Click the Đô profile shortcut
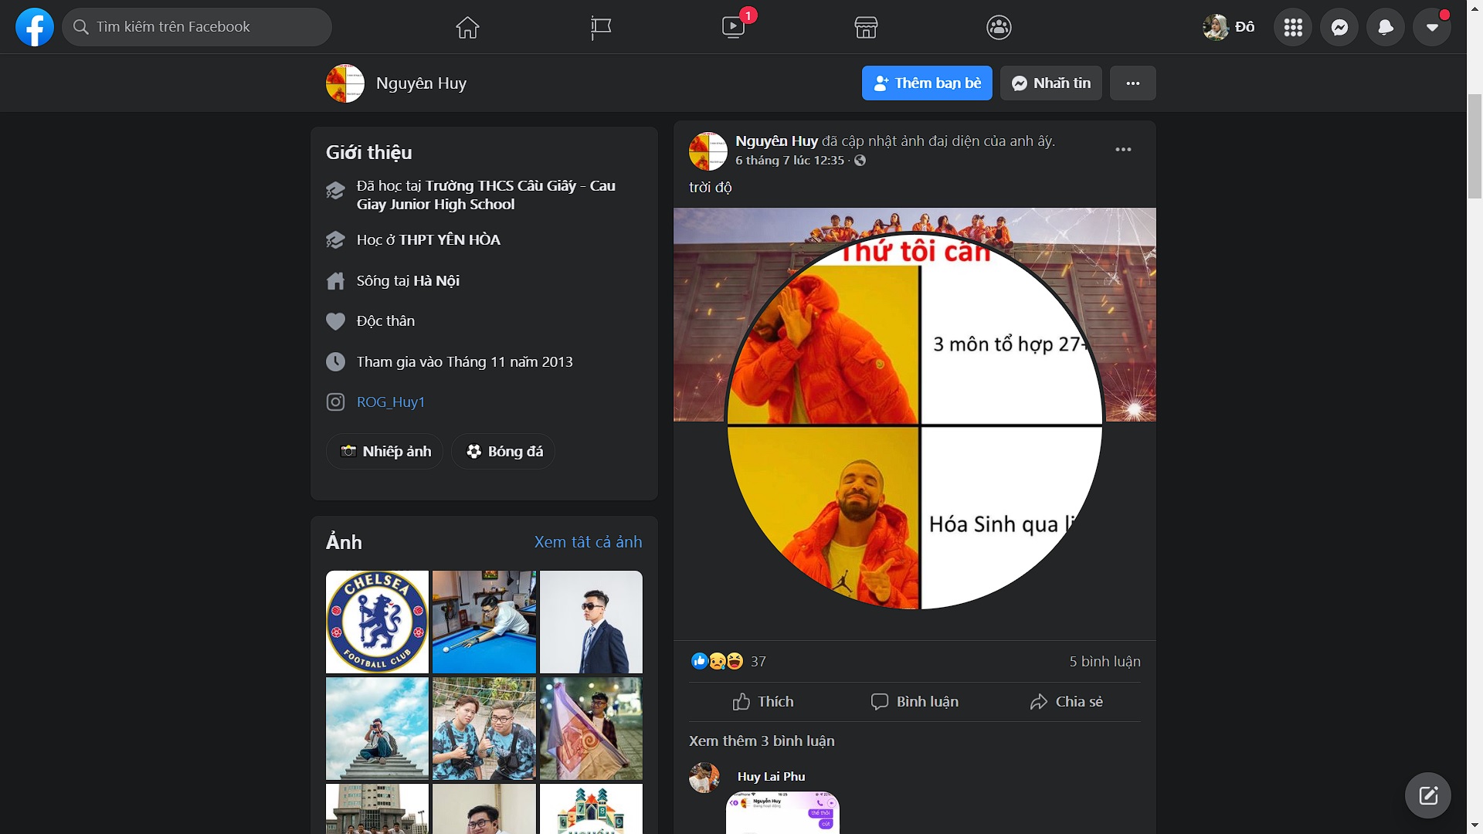 [1229, 27]
